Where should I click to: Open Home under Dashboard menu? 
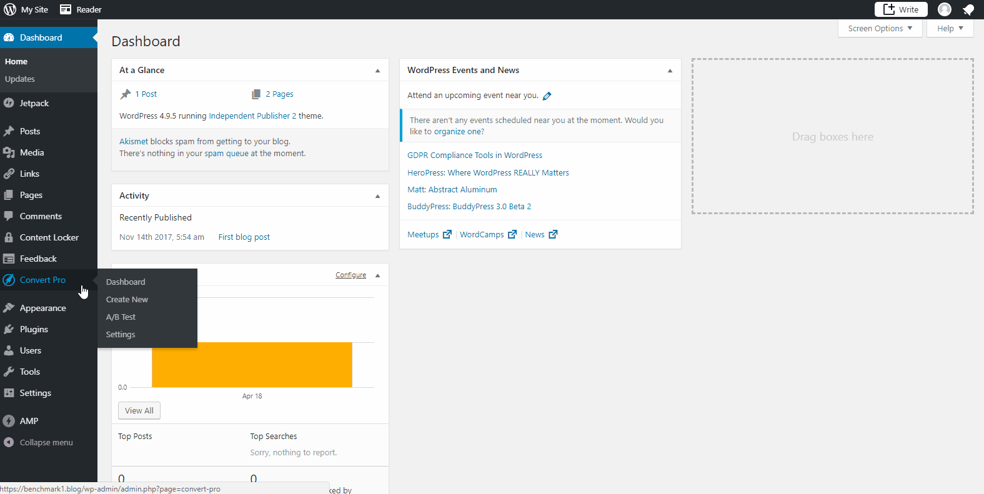pyautogui.click(x=16, y=62)
